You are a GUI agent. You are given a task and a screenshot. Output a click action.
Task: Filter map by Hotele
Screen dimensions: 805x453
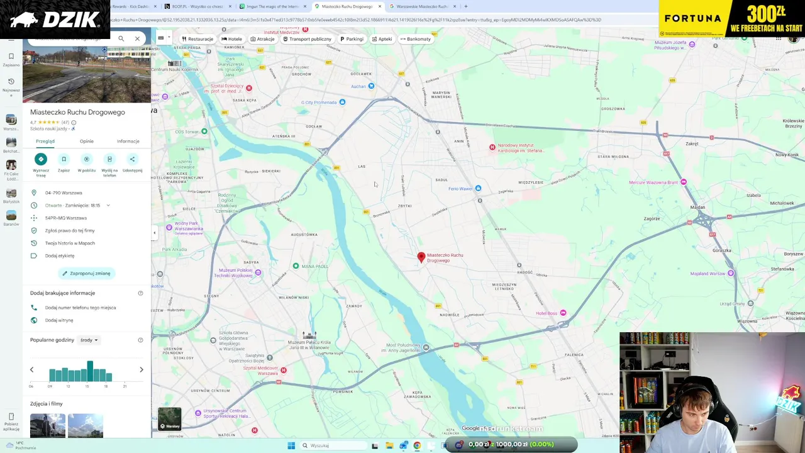click(231, 39)
